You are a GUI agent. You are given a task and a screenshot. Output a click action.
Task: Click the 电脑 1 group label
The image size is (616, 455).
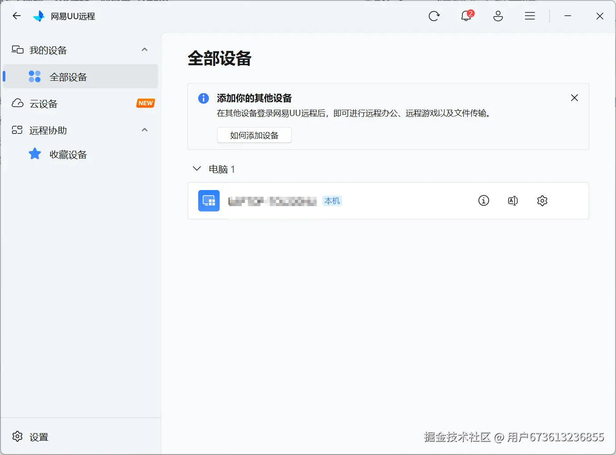[222, 169]
